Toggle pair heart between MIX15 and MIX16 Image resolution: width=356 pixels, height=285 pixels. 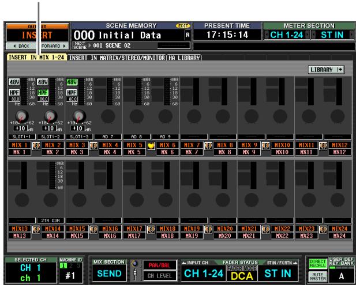pos(93,230)
